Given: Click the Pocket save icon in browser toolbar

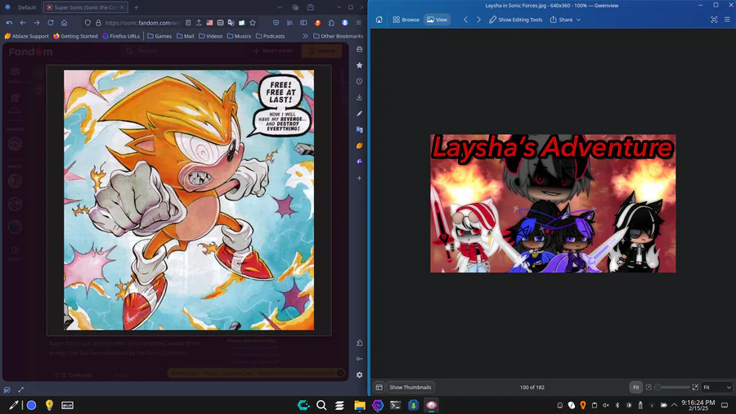Looking at the screenshot, I should tap(276, 23).
